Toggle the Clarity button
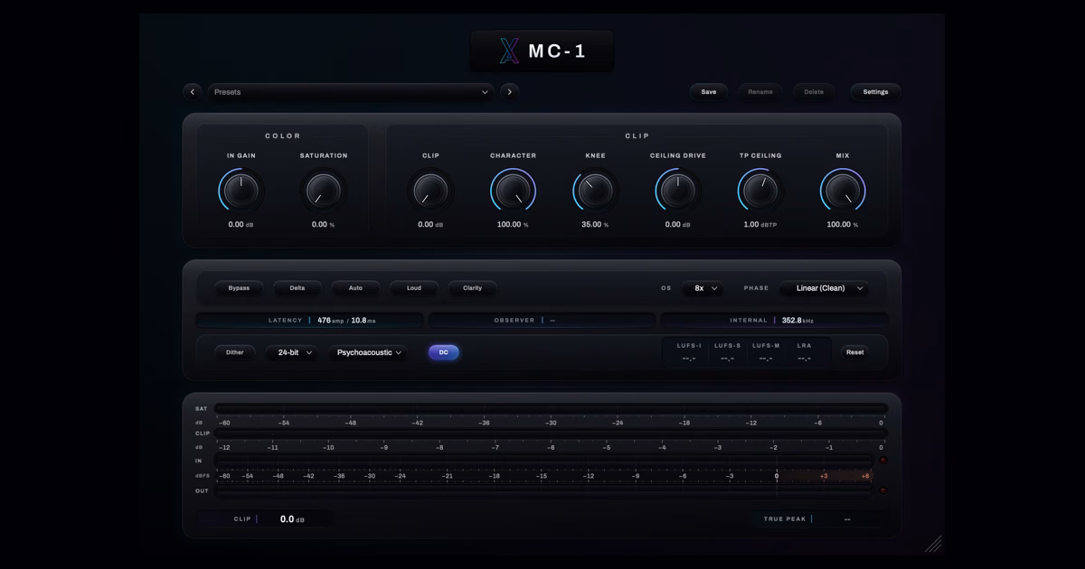The width and height of the screenshot is (1085, 569). click(x=472, y=288)
